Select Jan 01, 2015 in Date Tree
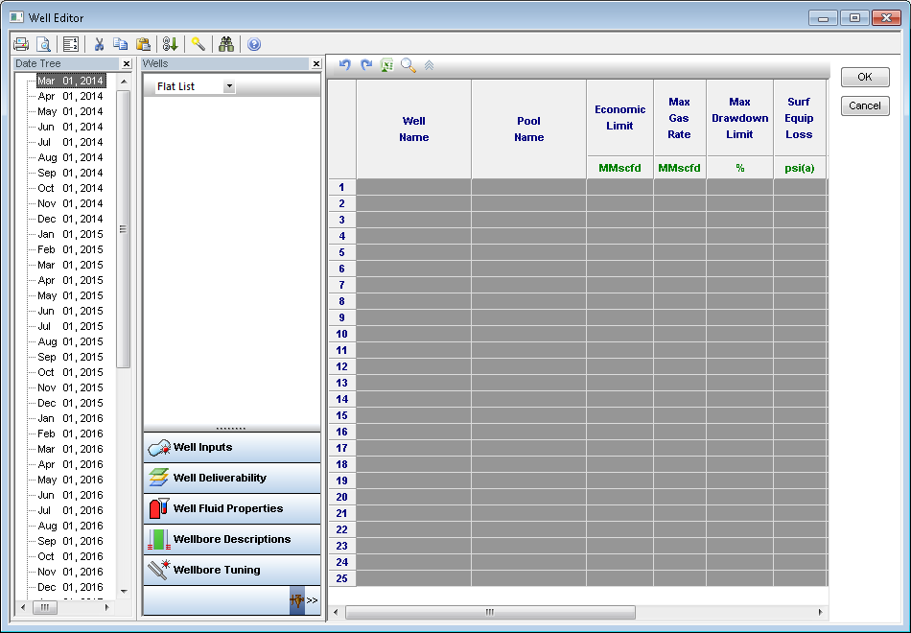The image size is (911, 633). [x=70, y=234]
